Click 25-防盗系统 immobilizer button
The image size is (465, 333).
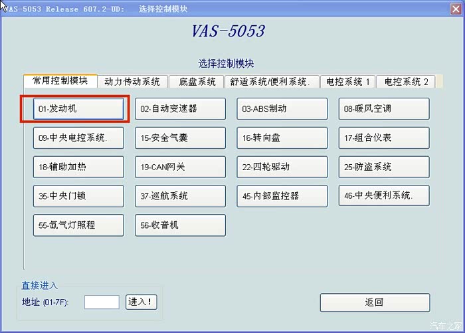pyautogui.click(x=384, y=167)
